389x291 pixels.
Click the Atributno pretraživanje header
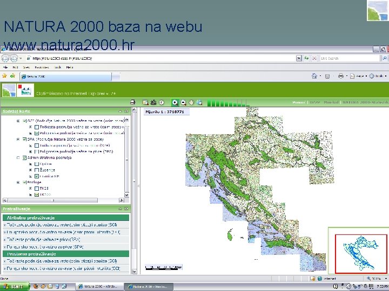[x=66, y=218]
